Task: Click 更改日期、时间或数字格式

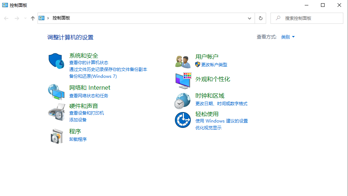Action: point(221,103)
